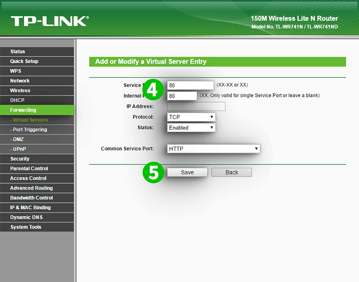Open Access Control menu
The width and height of the screenshot is (359, 282).
coord(37,178)
